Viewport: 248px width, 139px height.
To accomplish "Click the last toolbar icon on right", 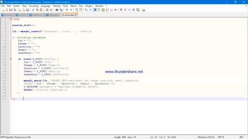I will click(x=143, y=10).
